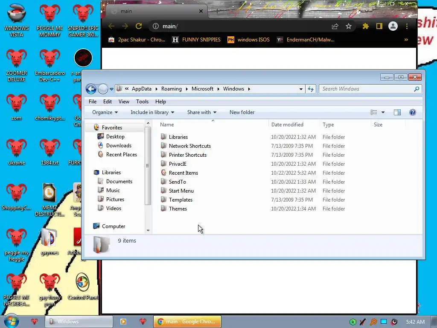
Task: Select Videos in the navigation pane
Action: [114, 208]
